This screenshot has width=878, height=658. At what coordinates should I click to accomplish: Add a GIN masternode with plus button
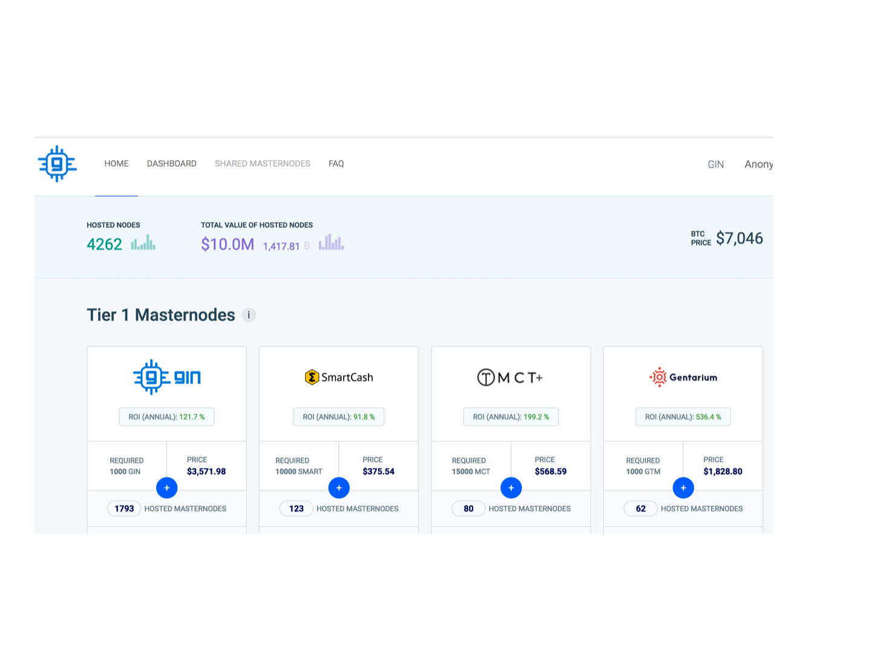point(167,487)
